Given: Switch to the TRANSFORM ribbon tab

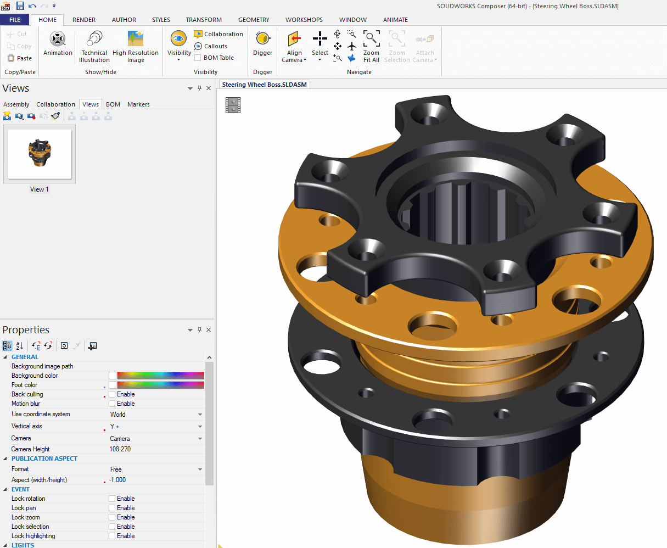Looking at the screenshot, I should (x=204, y=20).
